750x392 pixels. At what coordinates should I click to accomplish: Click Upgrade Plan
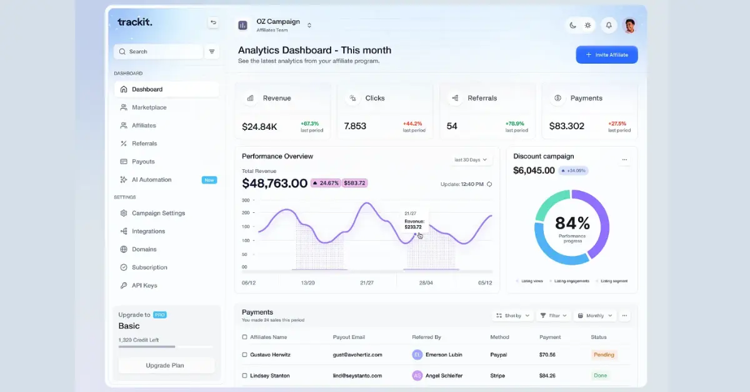pyautogui.click(x=166, y=365)
